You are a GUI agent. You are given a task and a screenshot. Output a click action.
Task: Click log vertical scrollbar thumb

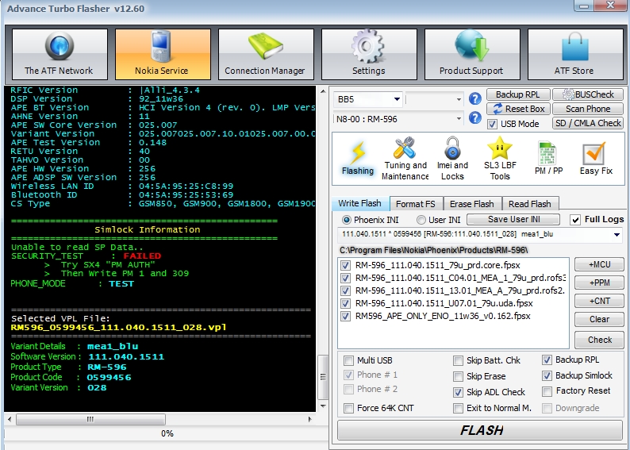(323, 377)
